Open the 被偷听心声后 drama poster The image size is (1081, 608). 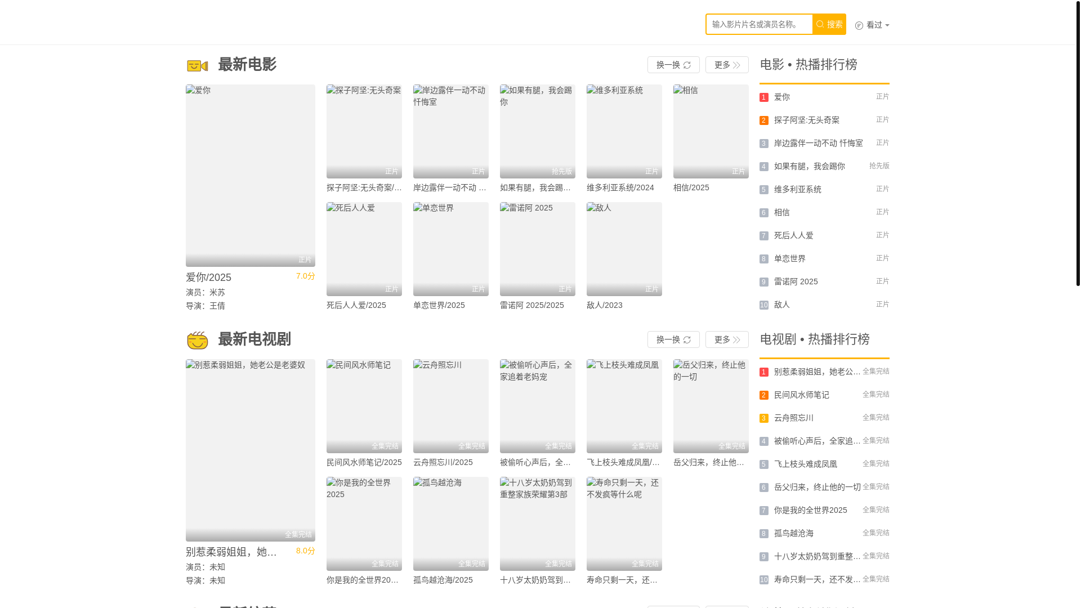tap(538, 406)
